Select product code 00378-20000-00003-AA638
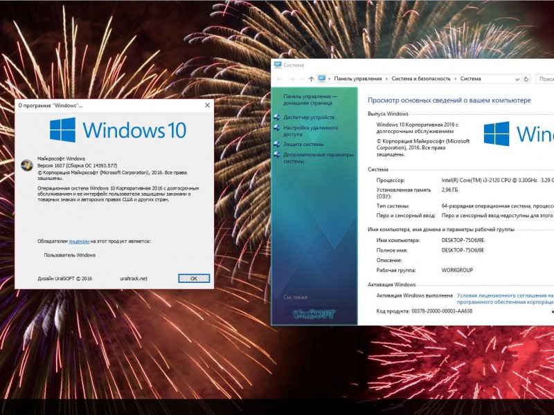Screen dimensions: 554x415 (442, 311)
